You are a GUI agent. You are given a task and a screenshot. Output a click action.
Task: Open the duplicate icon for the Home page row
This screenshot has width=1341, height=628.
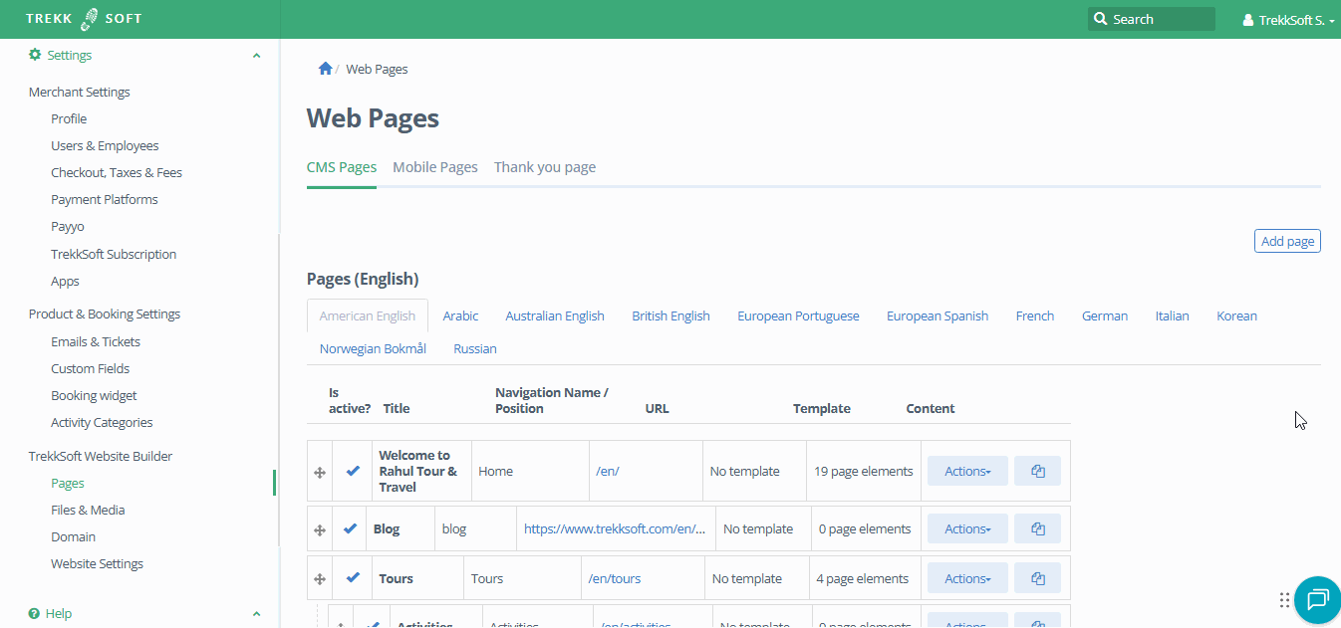1037,470
